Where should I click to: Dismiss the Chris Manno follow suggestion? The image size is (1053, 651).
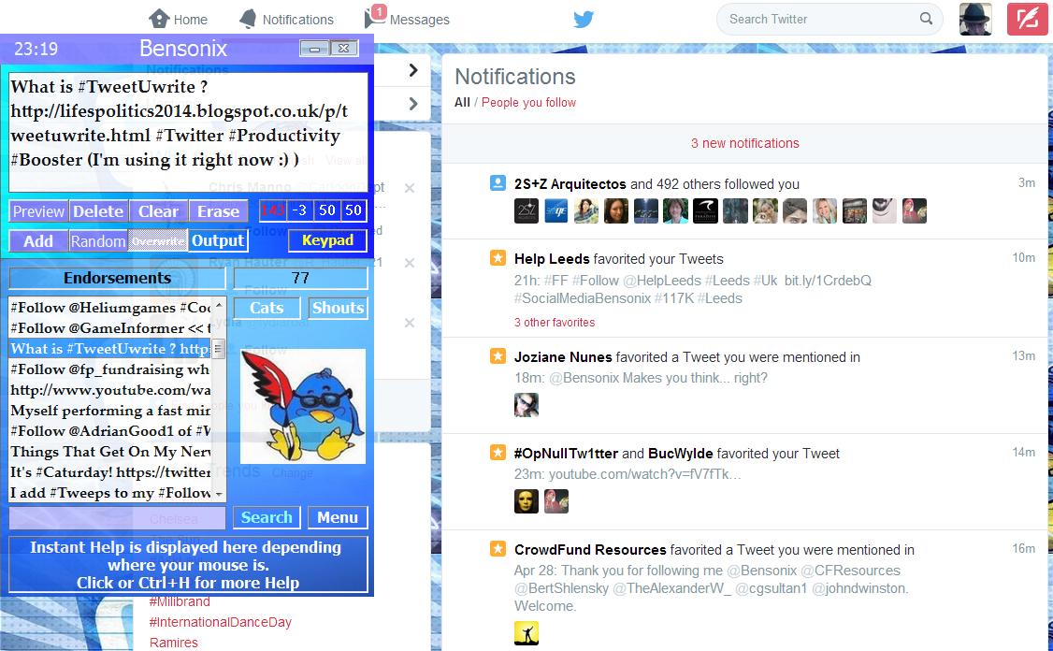click(x=409, y=188)
